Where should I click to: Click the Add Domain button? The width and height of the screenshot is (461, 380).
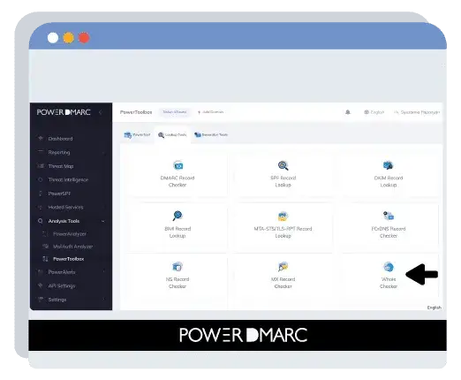coord(211,112)
